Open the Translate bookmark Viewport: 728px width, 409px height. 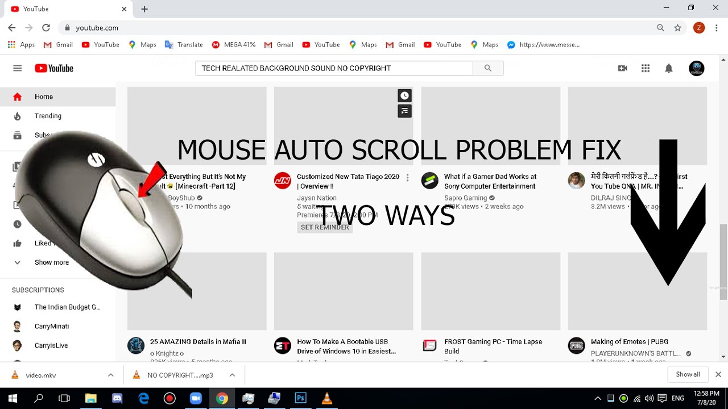tap(184, 45)
